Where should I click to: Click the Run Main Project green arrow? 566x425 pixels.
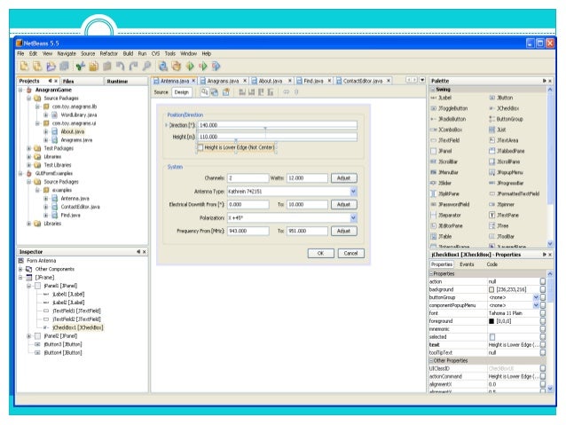click(x=190, y=66)
